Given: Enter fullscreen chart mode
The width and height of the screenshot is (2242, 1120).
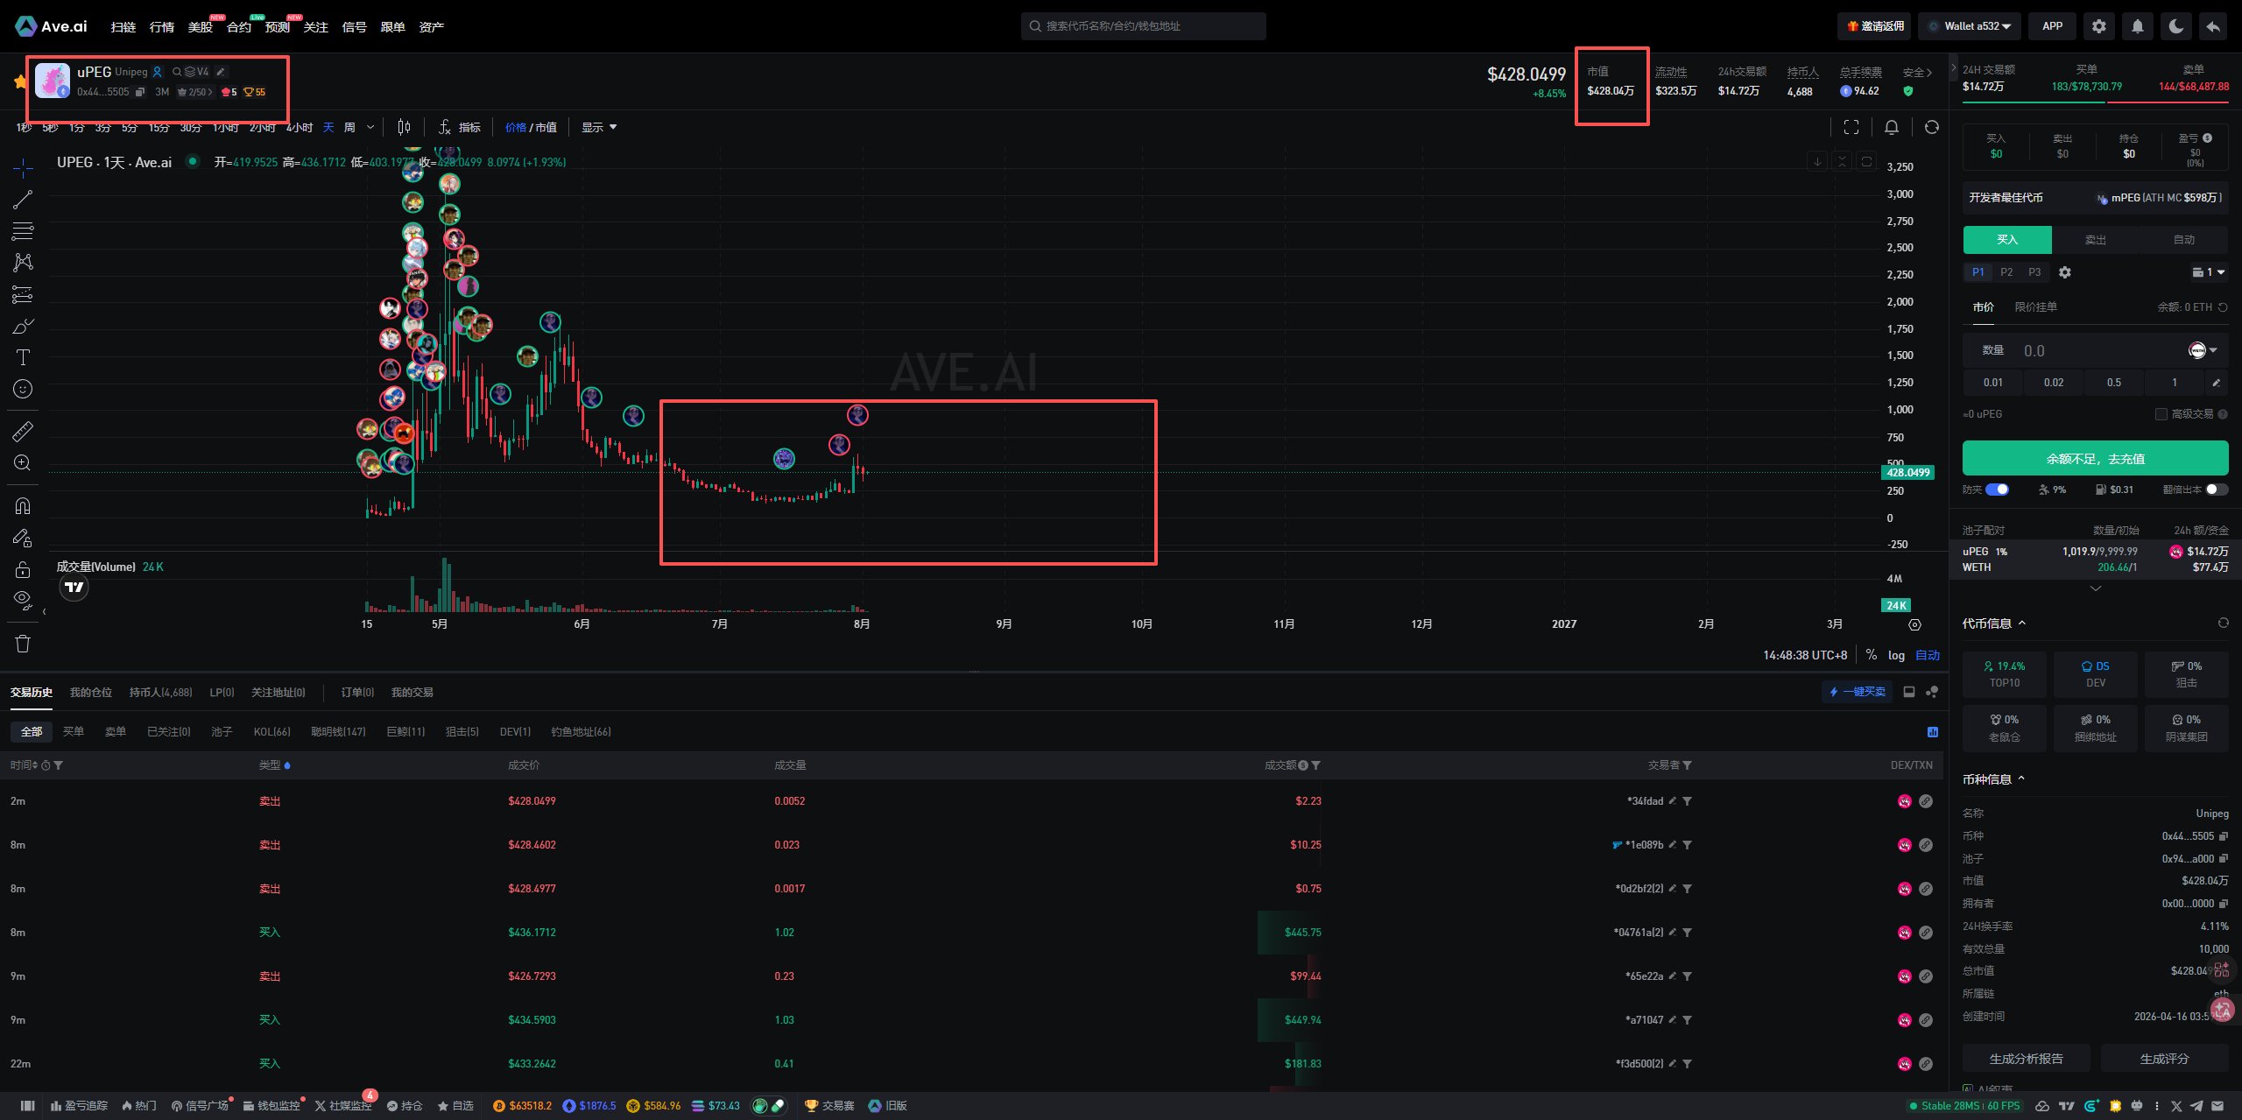Looking at the screenshot, I should [1851, 127].
